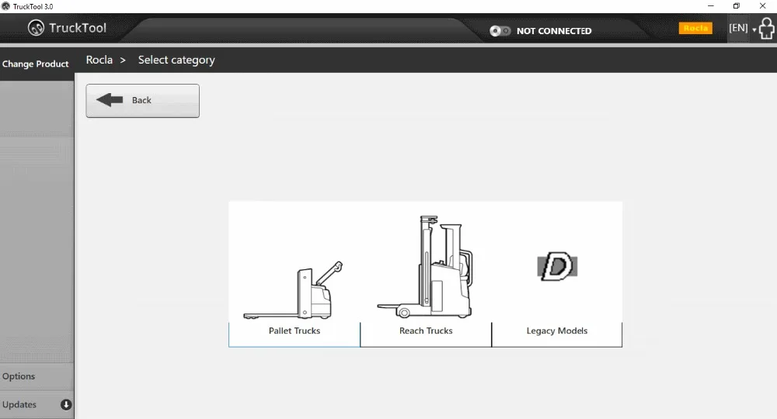Image resolution: width=777 pixels, height=419 pixels.
Task: Click the Legacy Models D icon
Action: tap(557, 267)
